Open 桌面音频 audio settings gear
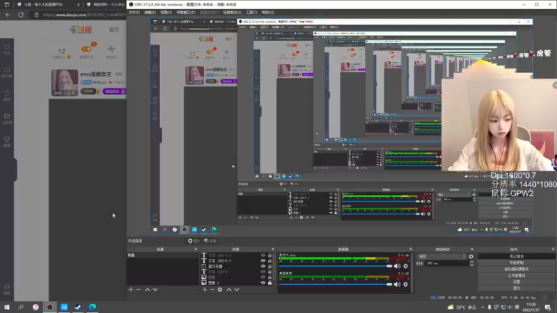 pyautogui.click(x=405, y=284)
